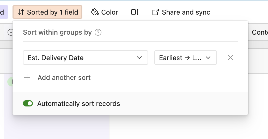Remove the Est. Delivery Date sort

coord(230,58)
